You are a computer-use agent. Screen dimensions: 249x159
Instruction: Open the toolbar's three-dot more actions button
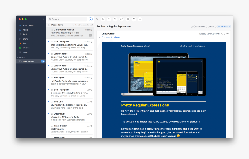[140, 19]
